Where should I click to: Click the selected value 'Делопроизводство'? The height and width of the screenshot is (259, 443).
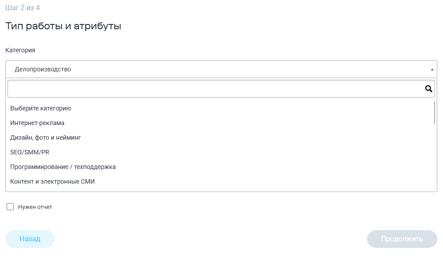pyautogui.click(x=43, y=69)
